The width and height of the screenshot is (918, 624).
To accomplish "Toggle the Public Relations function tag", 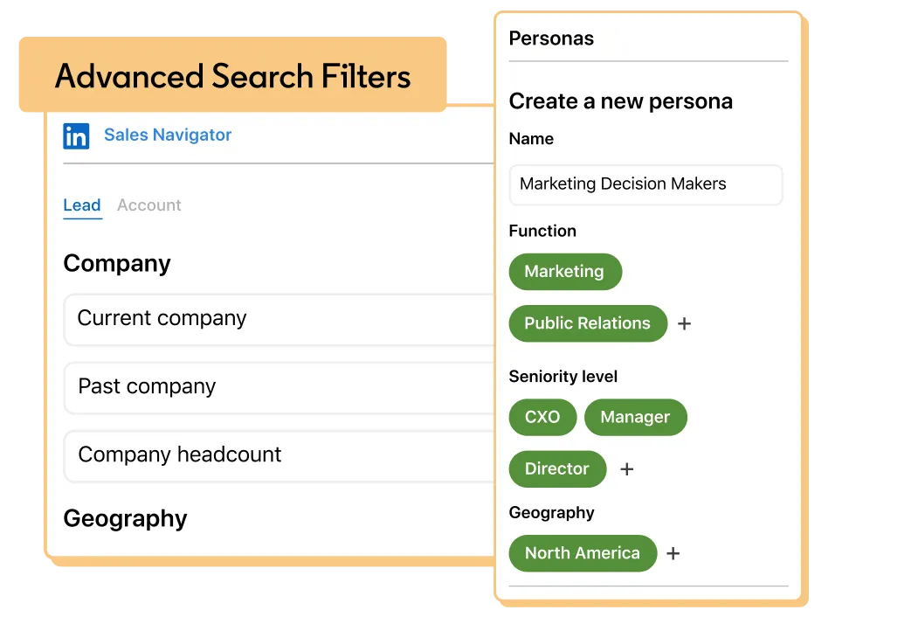I will [587, 323].
